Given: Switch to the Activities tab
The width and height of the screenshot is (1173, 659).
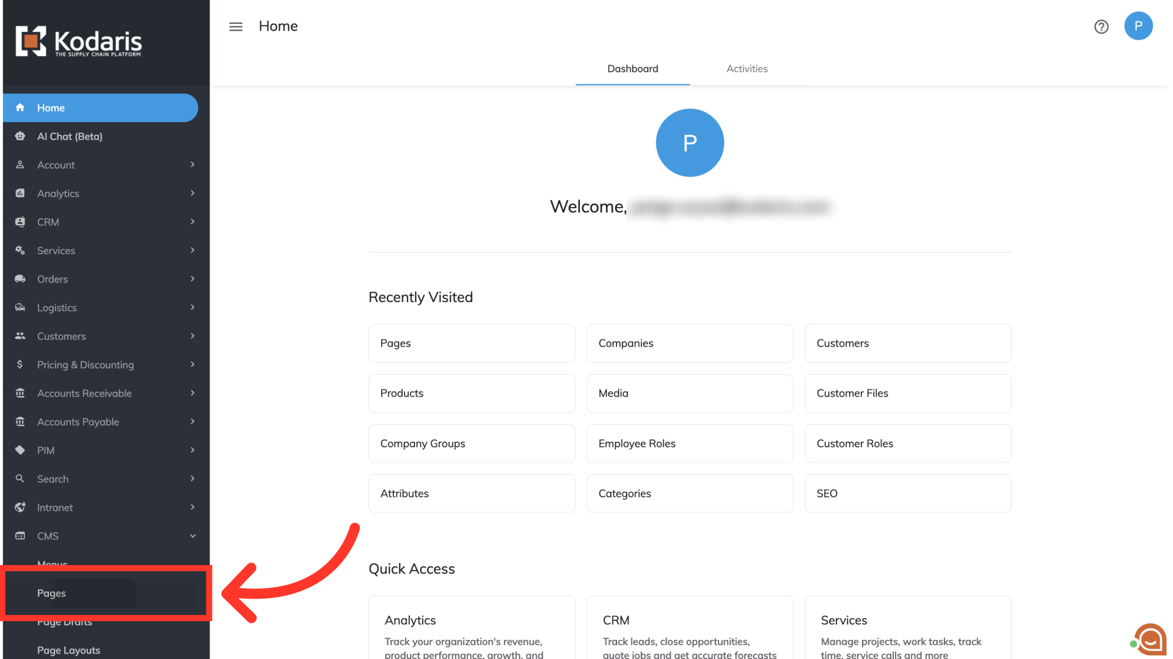Looking at the screenshot, I should (x=747, y=69).
